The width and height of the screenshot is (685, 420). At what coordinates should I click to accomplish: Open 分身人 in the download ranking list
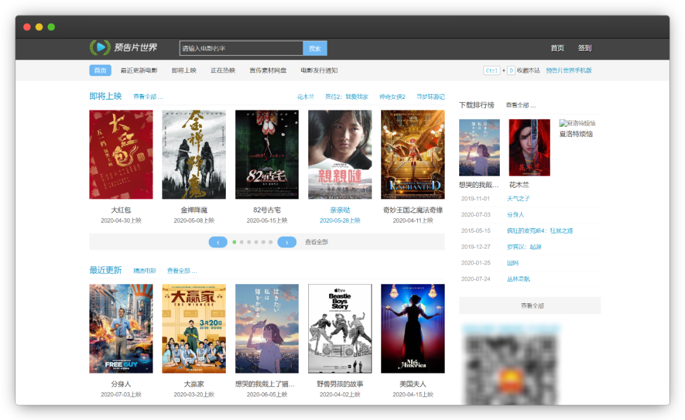(x=516, y=215)
